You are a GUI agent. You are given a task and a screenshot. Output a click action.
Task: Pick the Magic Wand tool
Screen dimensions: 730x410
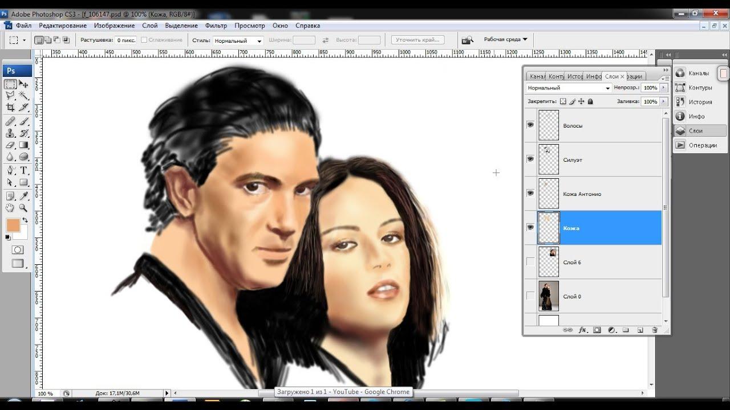(23, 96)
